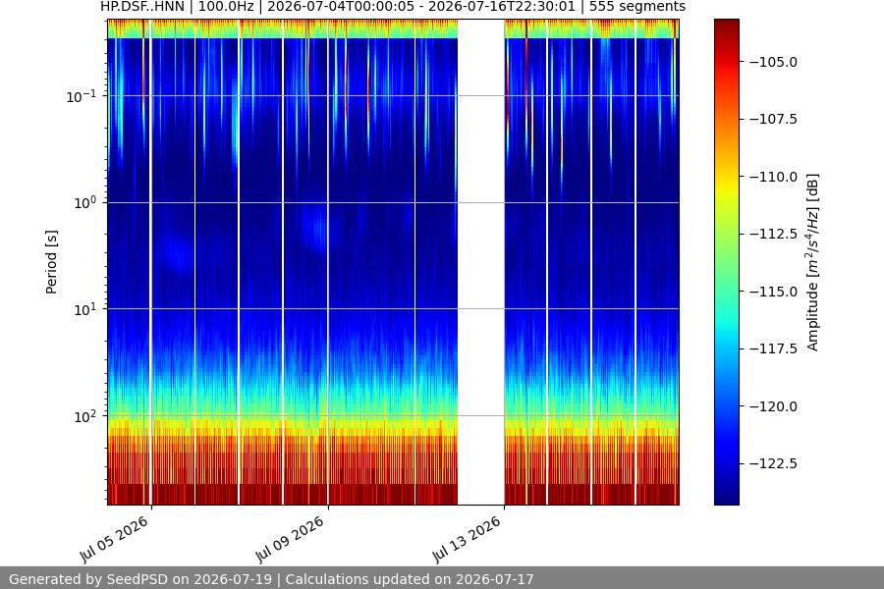The image size is (884, 589).
Task: Click the 10⁻¹ period tick label
Action: 82,96
